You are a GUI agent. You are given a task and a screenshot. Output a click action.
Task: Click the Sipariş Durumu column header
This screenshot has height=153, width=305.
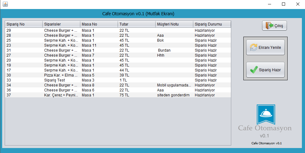click(212, 24)
